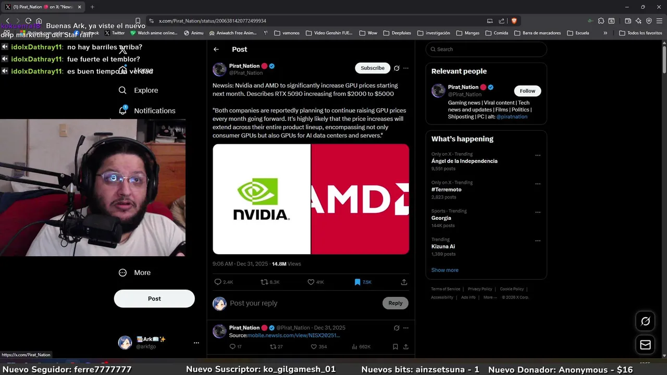Open the three-dot menu on the main post
Screen dimensions: 667x375
coord(406,68)
